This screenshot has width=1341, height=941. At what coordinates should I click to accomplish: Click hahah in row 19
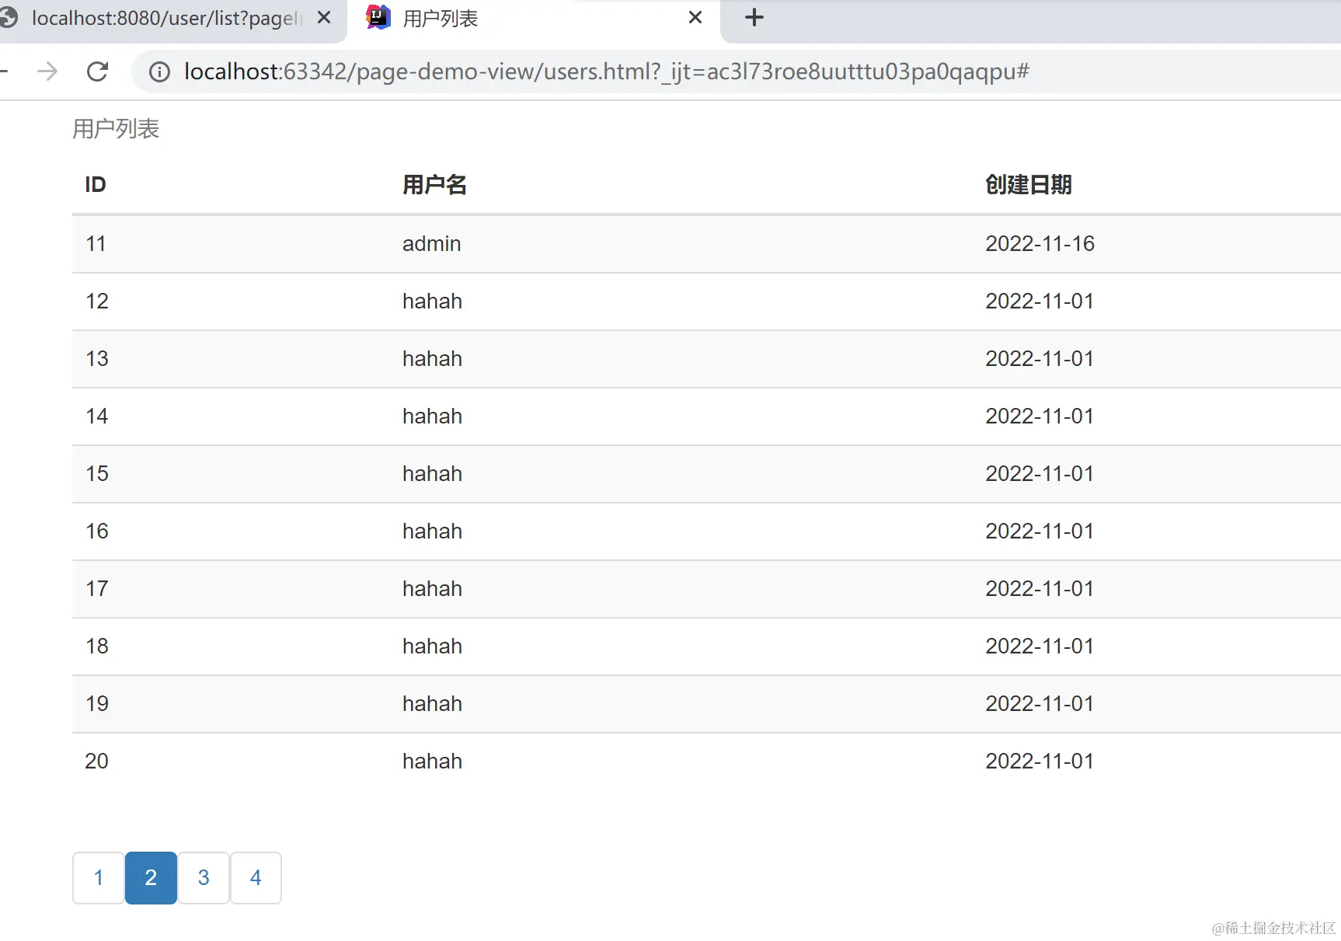[432, 704]
